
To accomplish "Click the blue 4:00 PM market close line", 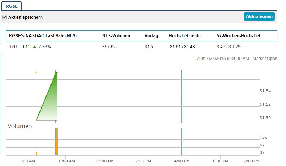I will (x=182, y=96).
